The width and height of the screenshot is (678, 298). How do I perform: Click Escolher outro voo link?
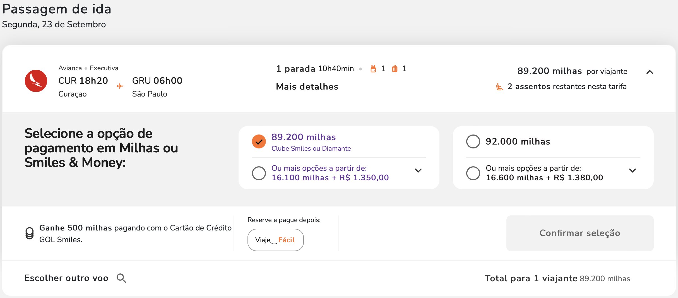66,278
